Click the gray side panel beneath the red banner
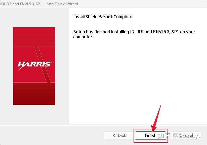The height and width of the screenshot is (145, 207). (34, 114)
